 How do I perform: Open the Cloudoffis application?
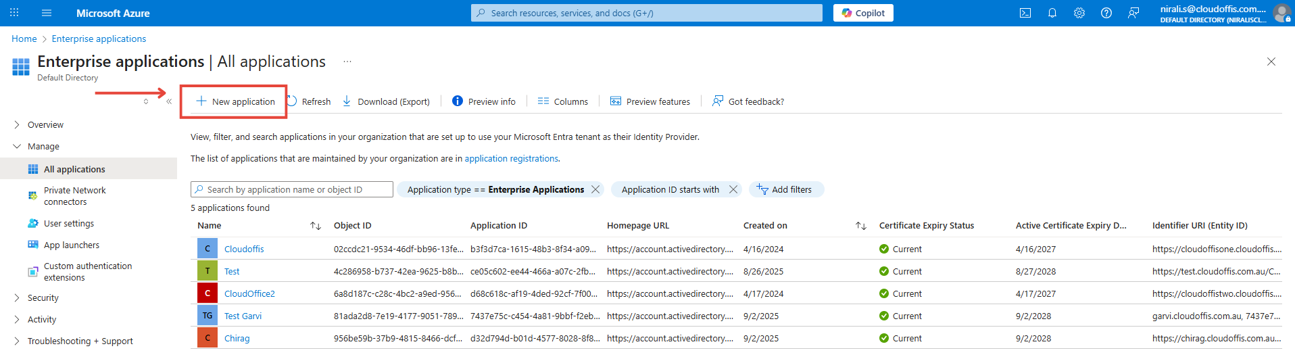(244, 249)
